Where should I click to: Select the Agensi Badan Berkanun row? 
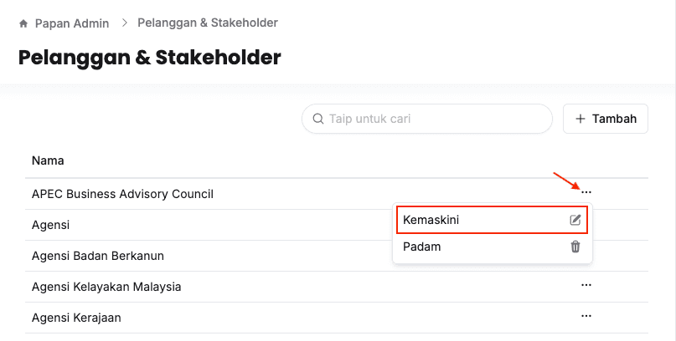pos(97,256)
